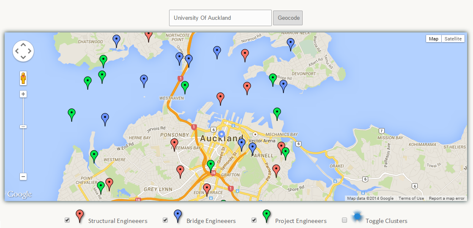Select the Map view tab
The width and height of the screenshot is (473, 228).
click(433, 39)
